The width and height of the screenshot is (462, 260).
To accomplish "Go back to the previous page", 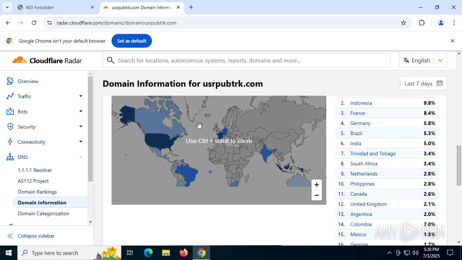I will [x=8, y=23].
